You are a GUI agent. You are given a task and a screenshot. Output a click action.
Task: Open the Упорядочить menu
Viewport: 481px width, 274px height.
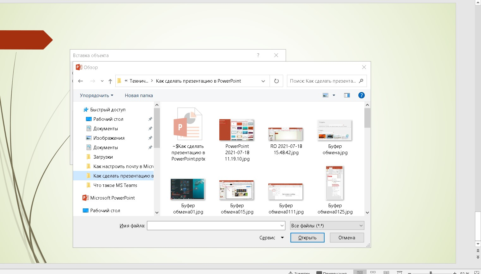pyautogui.click(x=96, y=96)
